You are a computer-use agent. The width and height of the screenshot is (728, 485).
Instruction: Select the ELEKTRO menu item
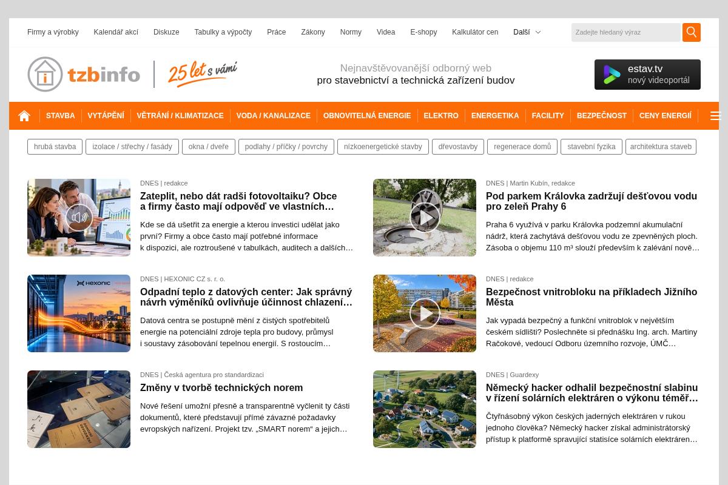pyautogui.click(x=441, y=116)
